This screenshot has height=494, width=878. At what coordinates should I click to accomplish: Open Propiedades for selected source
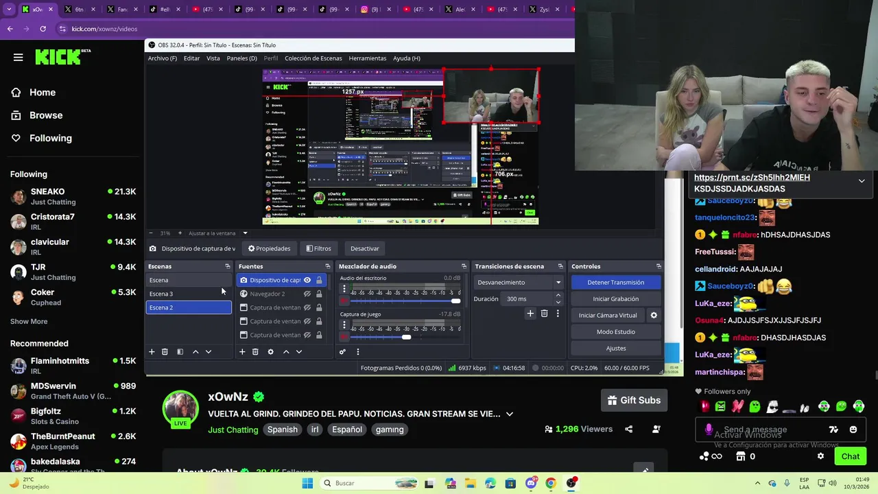(x=270, y=248)
